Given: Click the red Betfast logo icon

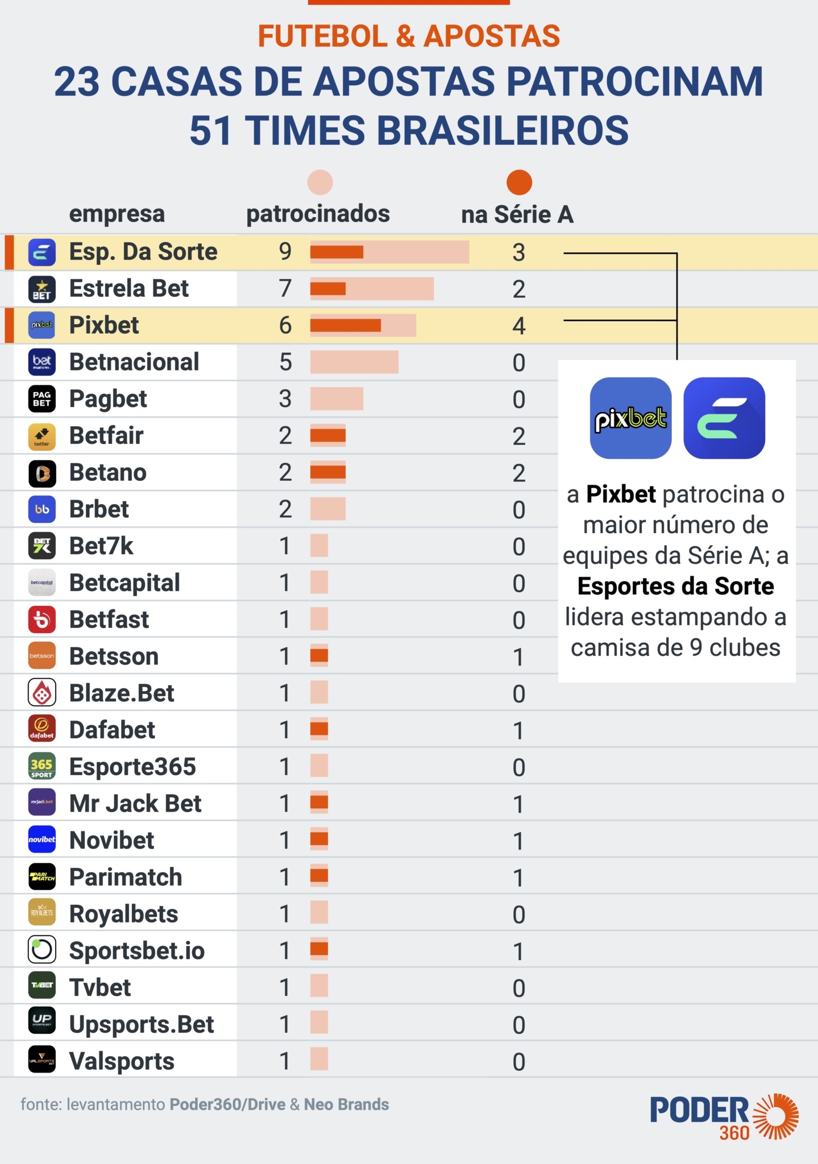Looking at the screenshot, I should 42,620.
